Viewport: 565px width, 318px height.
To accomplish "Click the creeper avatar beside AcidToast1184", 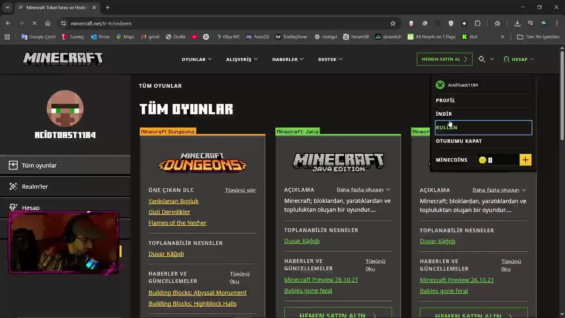I will pyautogui.click(x=440, y=85).
